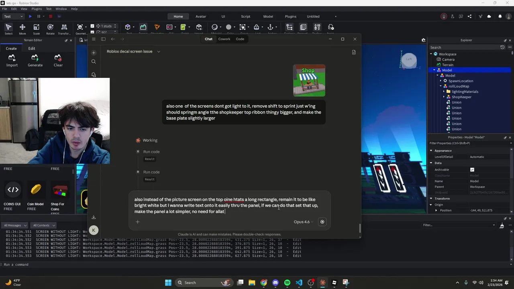Collapse the Workspace tree node
Image resolution: width=514 pixels, height=289 pixels.
(x=431, y=54)
